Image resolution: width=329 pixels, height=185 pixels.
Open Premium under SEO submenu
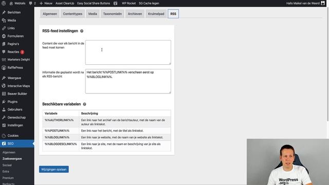click(x=8, y=178)
